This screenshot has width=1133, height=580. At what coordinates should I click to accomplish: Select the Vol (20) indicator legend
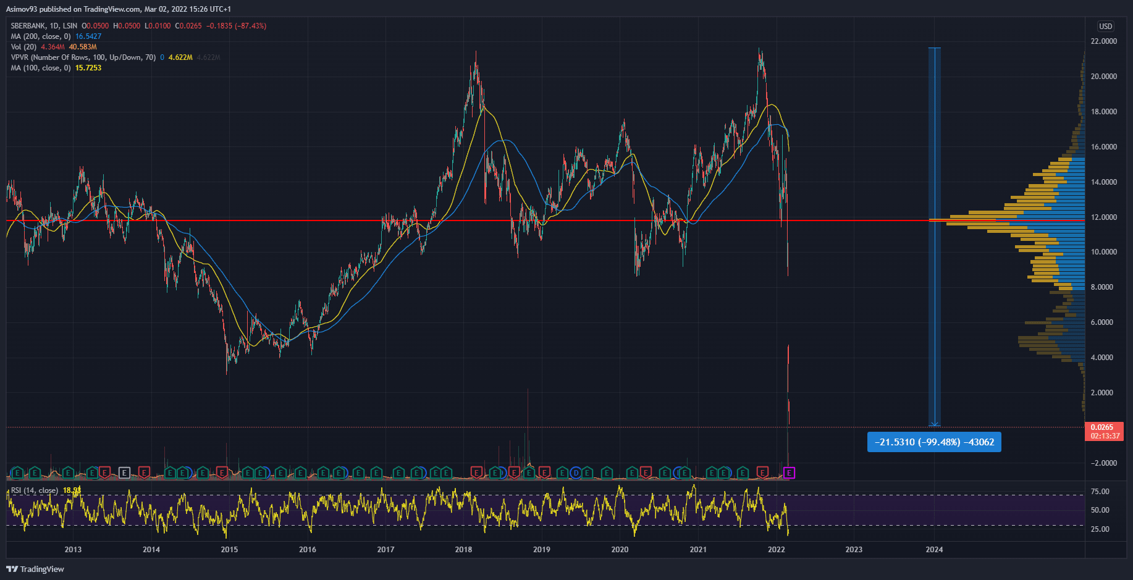[x=23, y=47]
